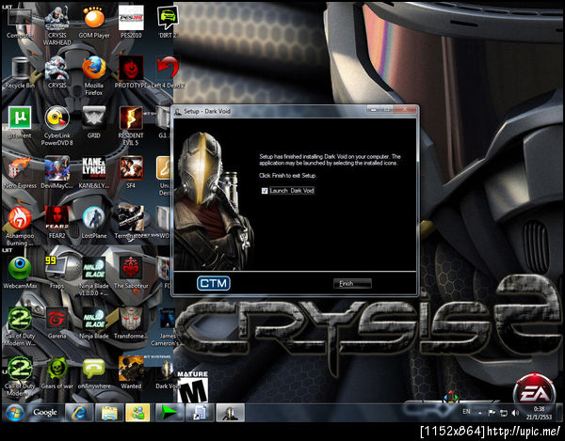Select the µTorrent desktop icon
The image size is (565, 441).
click(20, 123)
